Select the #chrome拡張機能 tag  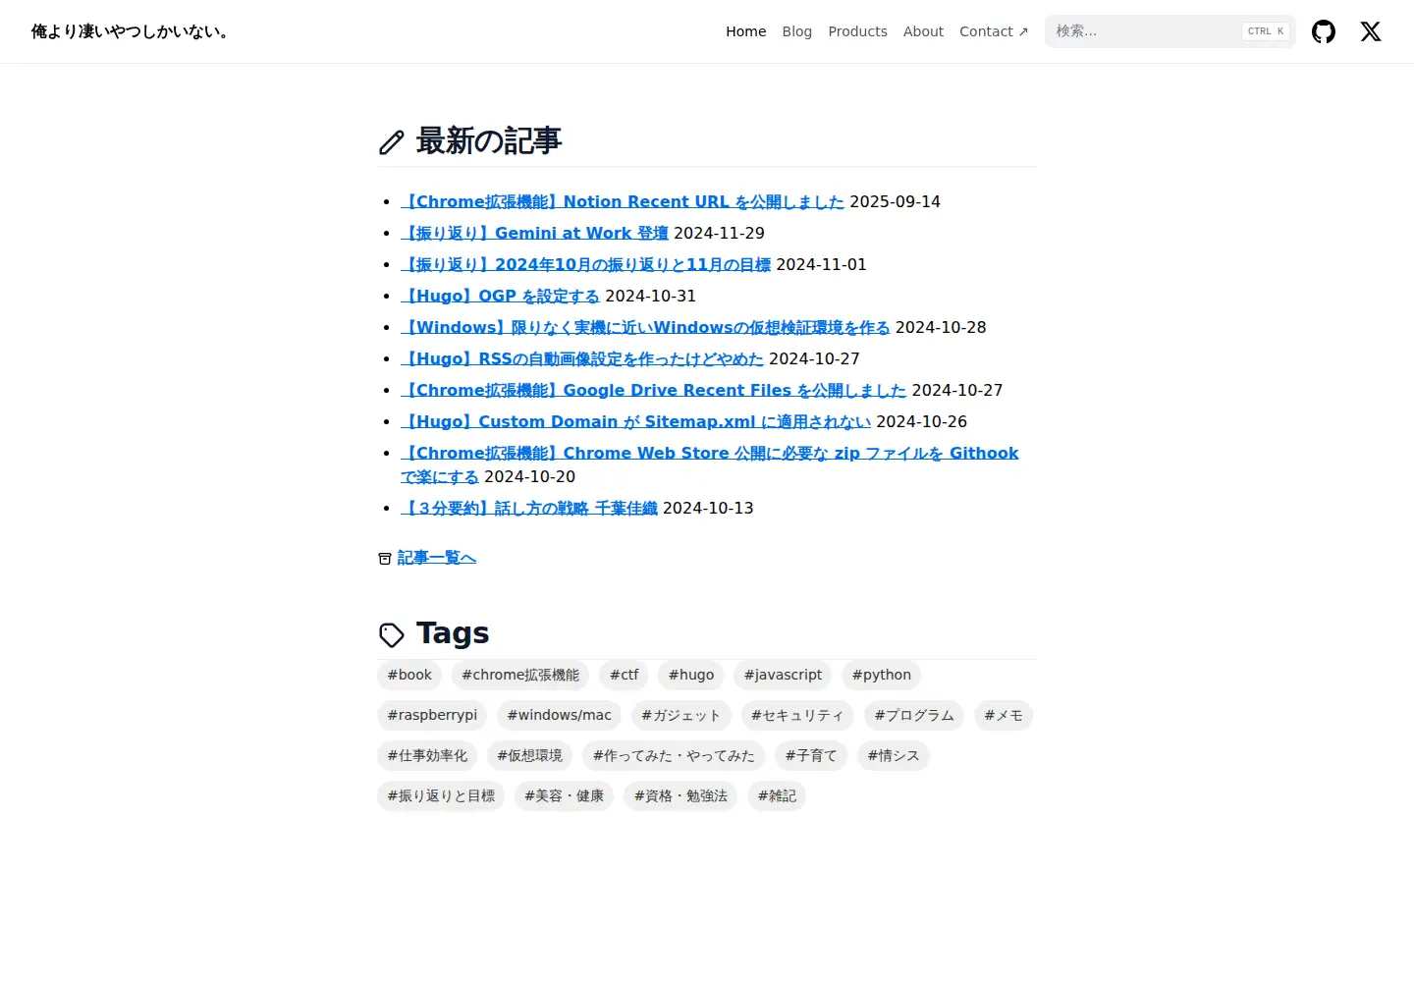pyautogui.click(x=520, y=675)
